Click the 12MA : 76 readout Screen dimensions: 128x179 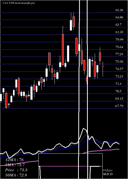[x=15, y=160]
